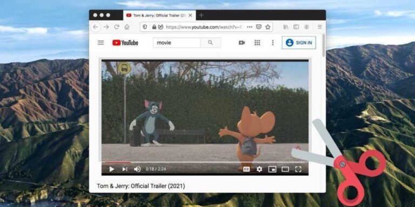
Task: Enter full screen video mode
Action: pos(298,169)
